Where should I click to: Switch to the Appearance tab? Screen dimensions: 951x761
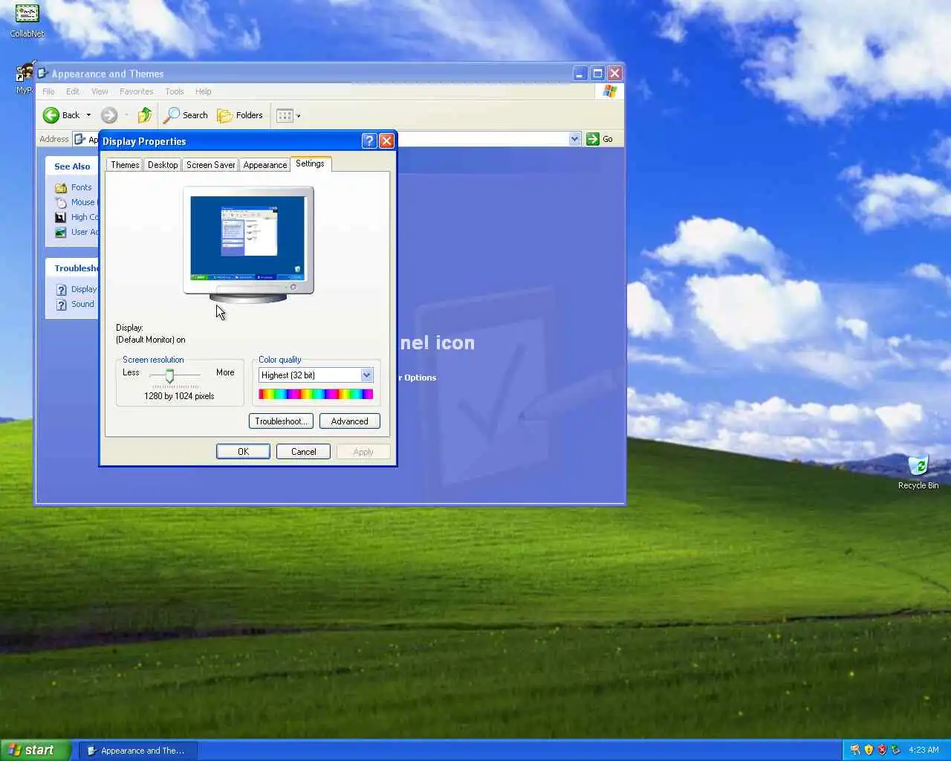(265, 165)
